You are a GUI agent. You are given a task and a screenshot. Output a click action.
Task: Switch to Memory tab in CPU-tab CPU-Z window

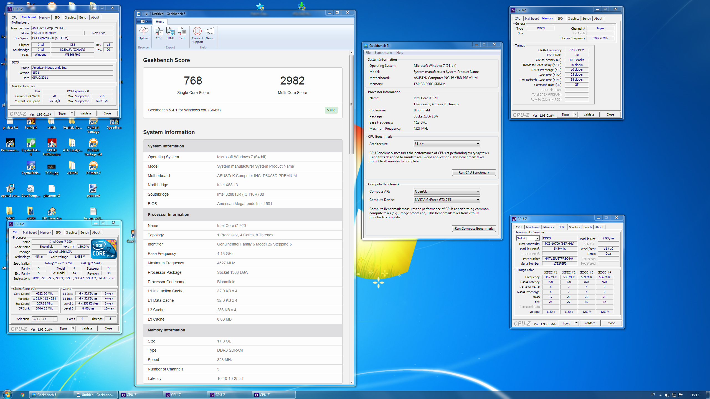coord(45,232)
